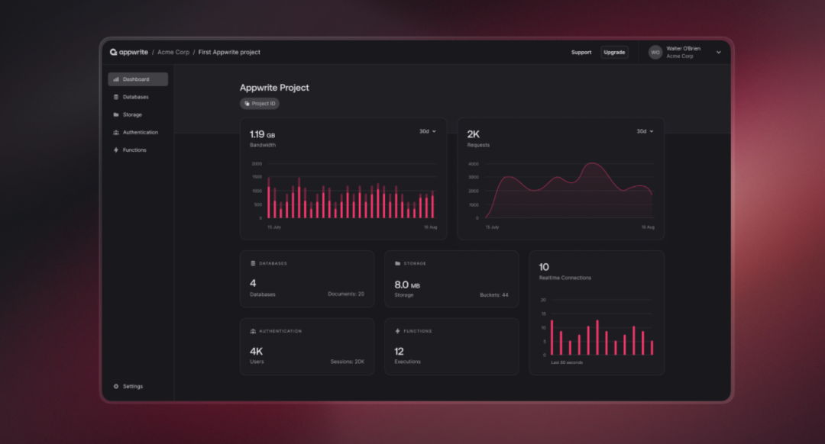Click the 1.19 GB bandwidth value
Viewport: 825px width, 444px height.
[x=262, y=134]
